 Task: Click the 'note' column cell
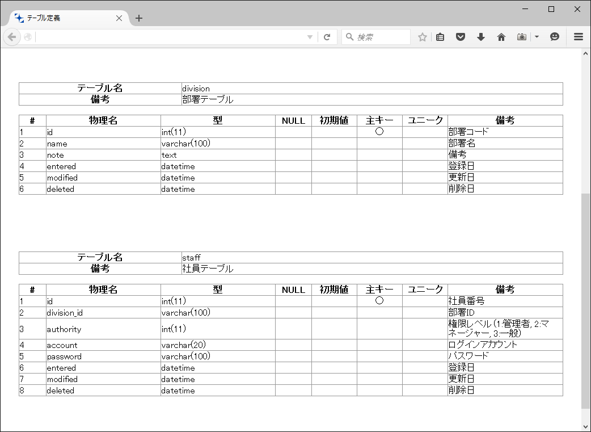click(x=103, y=154)
